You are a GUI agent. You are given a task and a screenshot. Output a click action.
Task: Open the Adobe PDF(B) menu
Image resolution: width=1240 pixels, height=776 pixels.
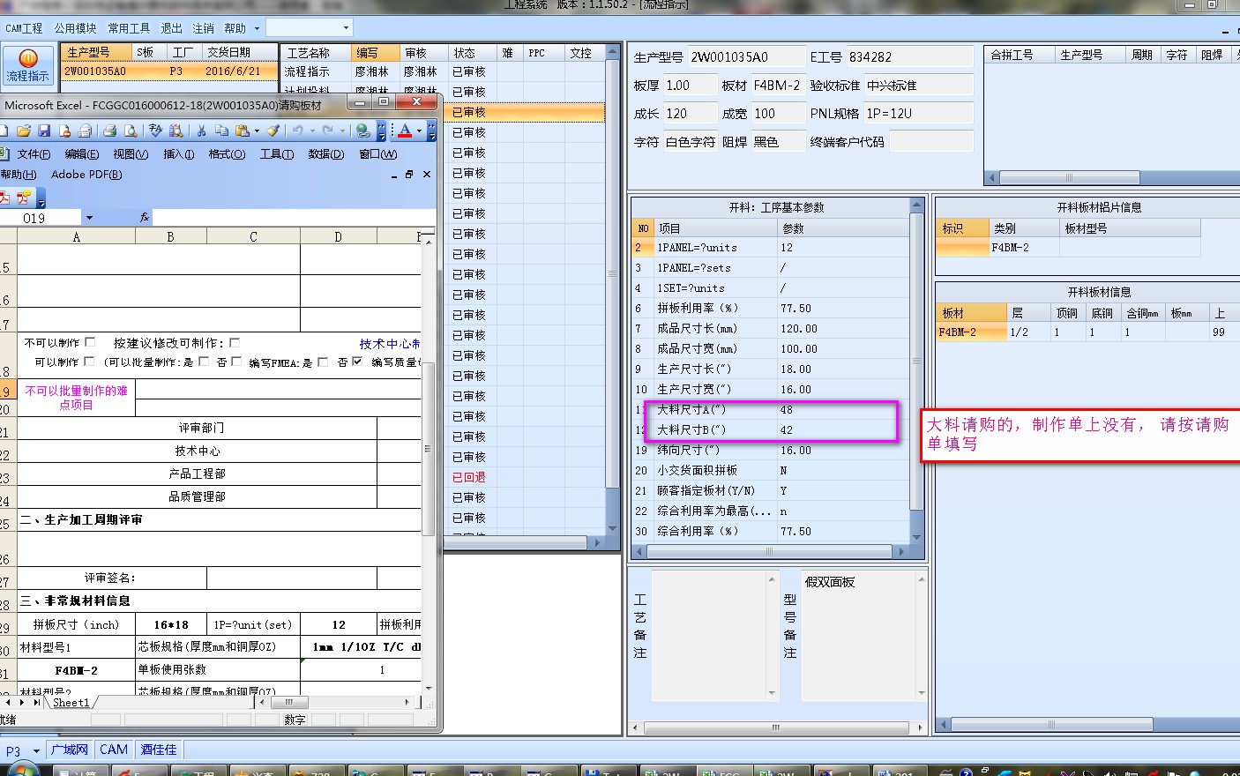coord(86,174)
